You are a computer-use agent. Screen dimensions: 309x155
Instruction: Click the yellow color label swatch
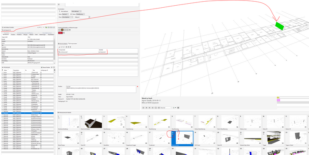278,97
